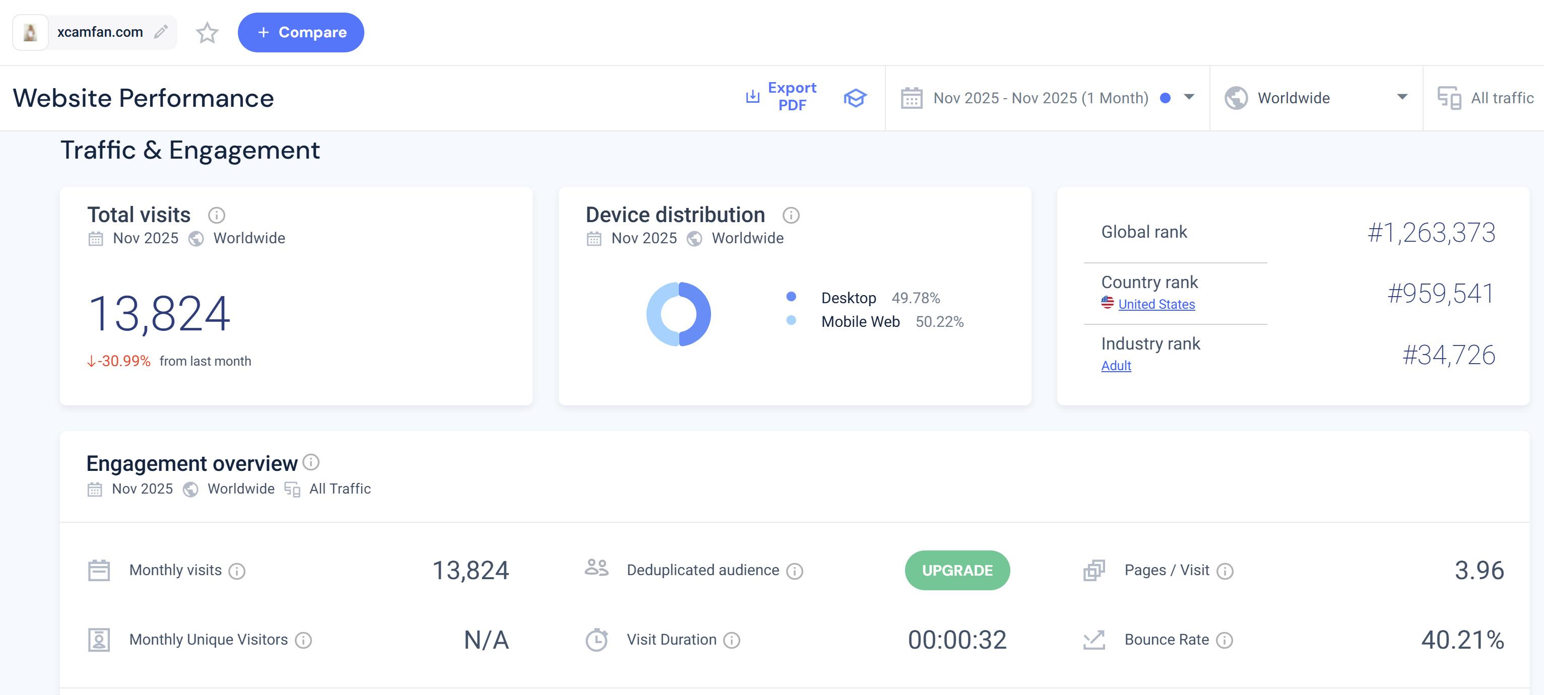Star the website as favorite
1544x695 pixels.
coord(207,32)
